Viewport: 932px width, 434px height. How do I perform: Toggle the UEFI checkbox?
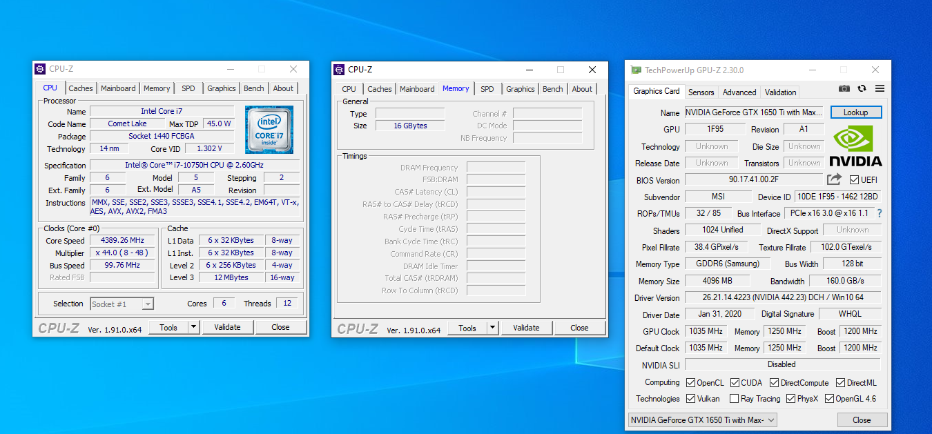coord(855,180)
